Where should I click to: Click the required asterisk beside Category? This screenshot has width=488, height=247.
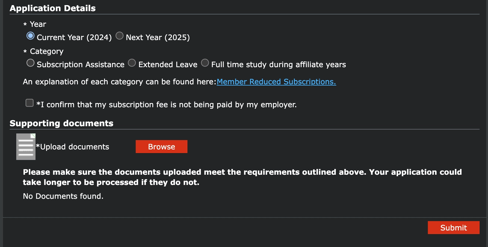click(25, 52)
